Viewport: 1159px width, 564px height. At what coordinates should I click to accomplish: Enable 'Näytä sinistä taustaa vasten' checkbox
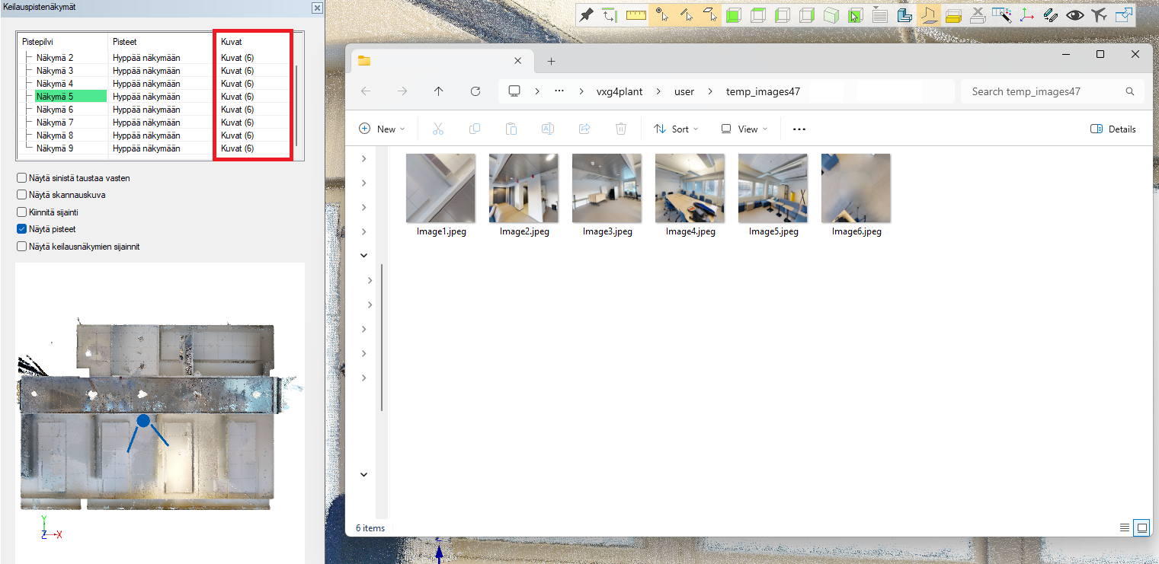(22, 178)
